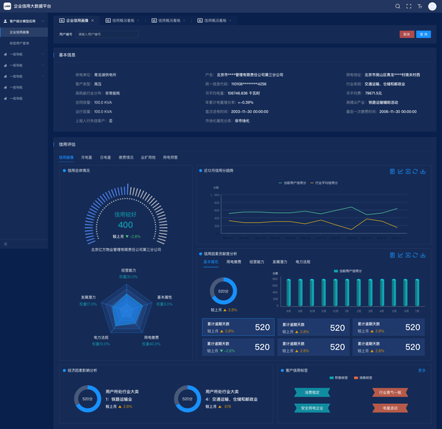Toggle the 当前用户信用分 line legend in trend chart
The width and height of the screenshot is (442, 429).
tap(293, 183)
